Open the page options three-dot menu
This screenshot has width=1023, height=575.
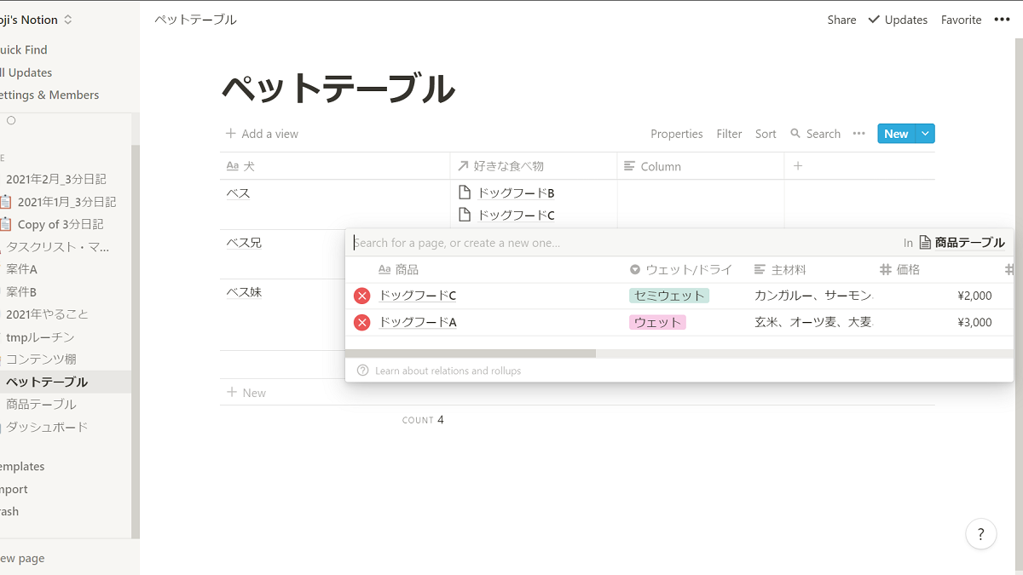(x=1002, y=20)
